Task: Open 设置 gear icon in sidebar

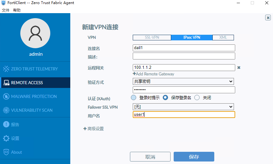Action: [6, 138]
